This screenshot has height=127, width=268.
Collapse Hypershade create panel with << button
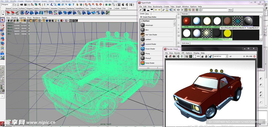(148, 68)
